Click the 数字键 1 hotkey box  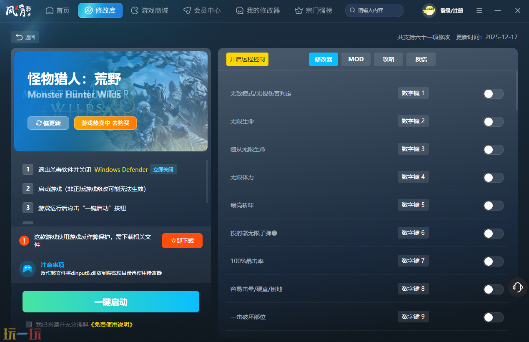(413, 93)
